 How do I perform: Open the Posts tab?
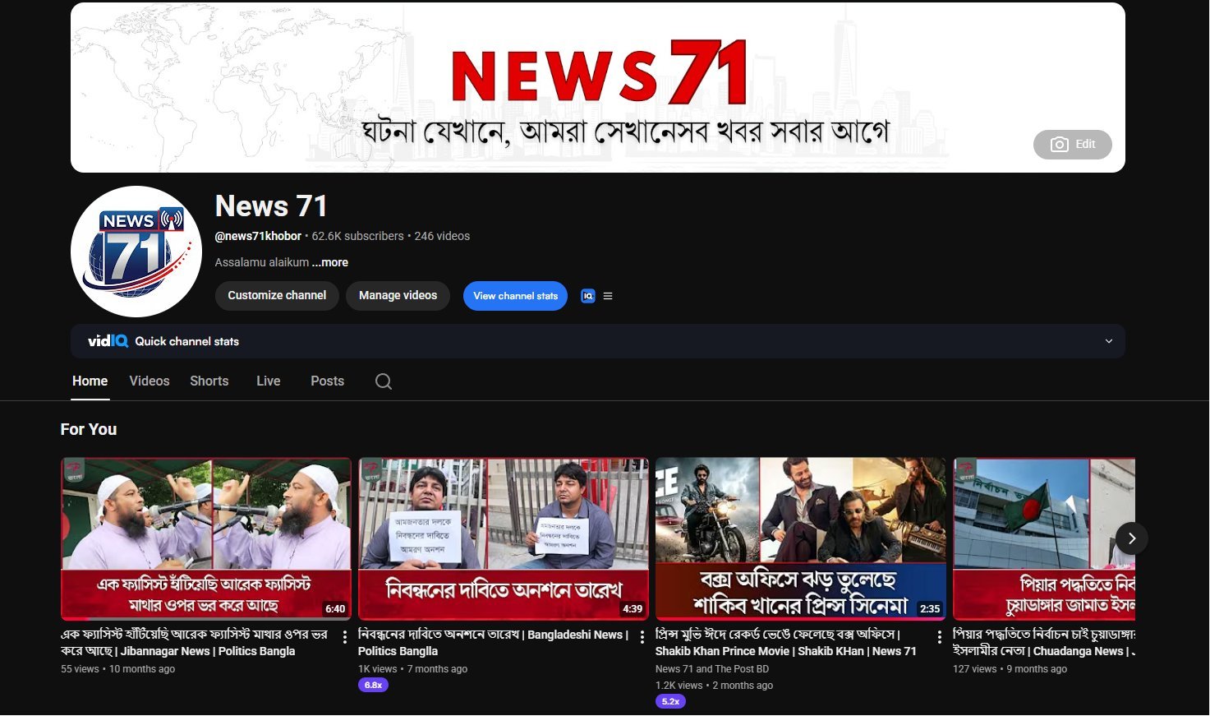tap(327, 381)
